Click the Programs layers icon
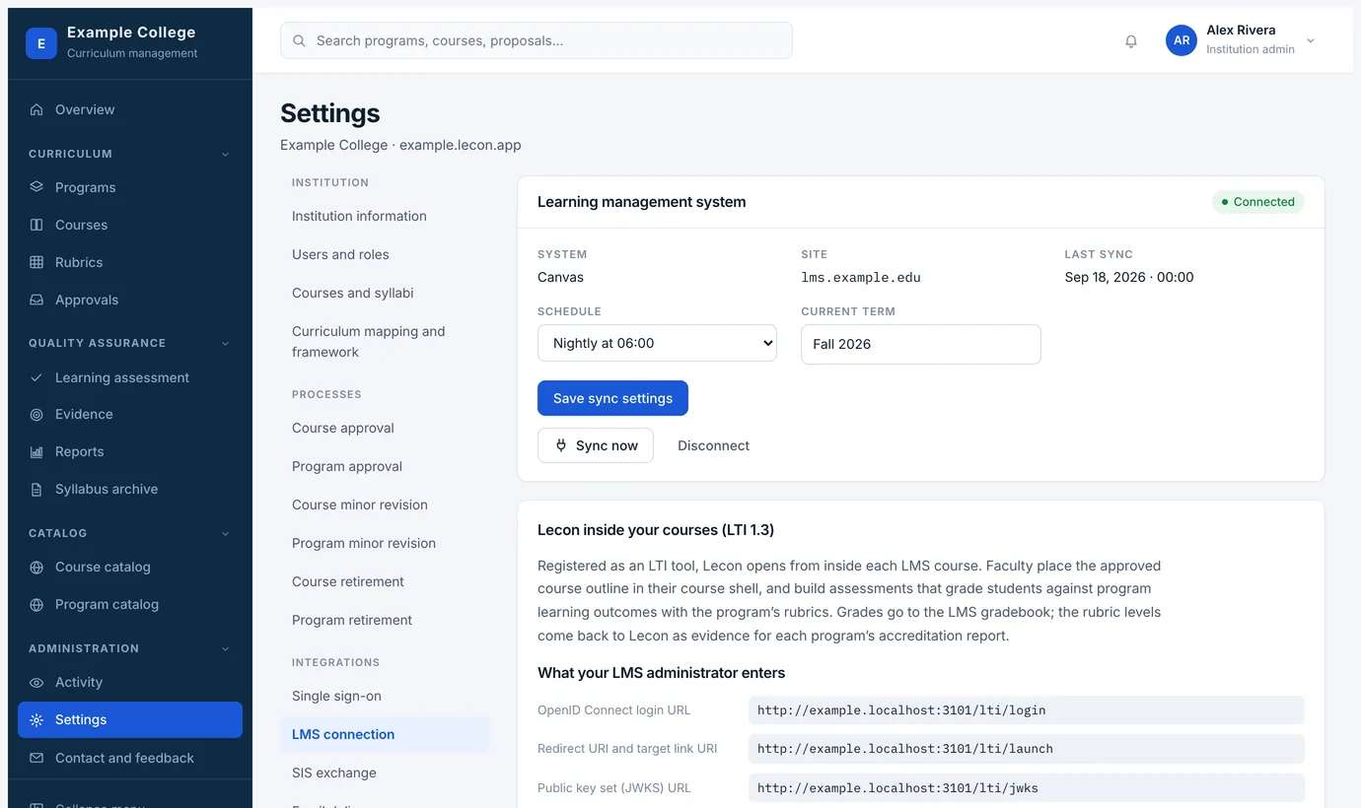This screenshot has height=808, width=1361. tap(36, 186)
